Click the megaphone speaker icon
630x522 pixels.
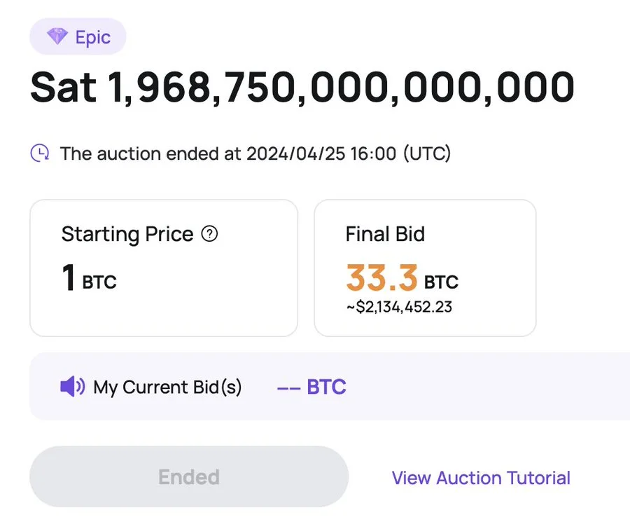[72, 387]
